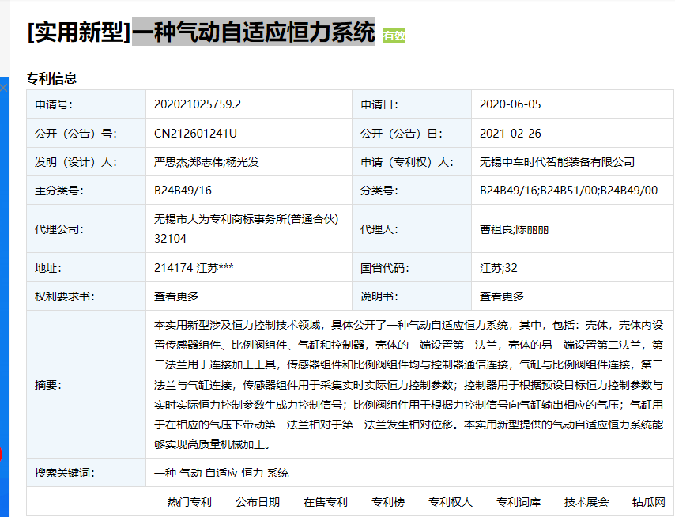Click the 专利信息 section heading

[51, 78]
